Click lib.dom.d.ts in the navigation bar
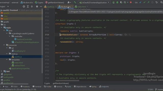 tap(26, 3)
